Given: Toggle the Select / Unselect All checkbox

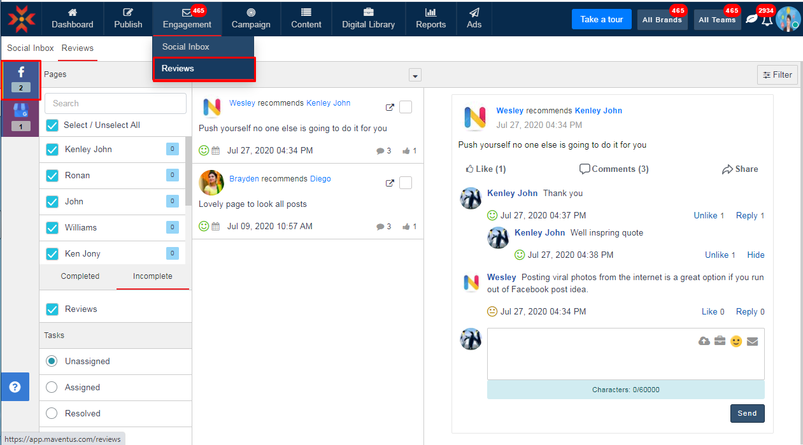Looking at the screenshot, I should [x=52, y=125].
